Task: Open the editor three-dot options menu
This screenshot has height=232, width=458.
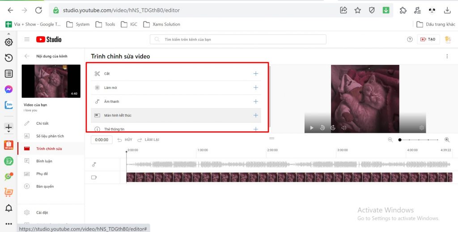Action: click(x=447, y=56)
